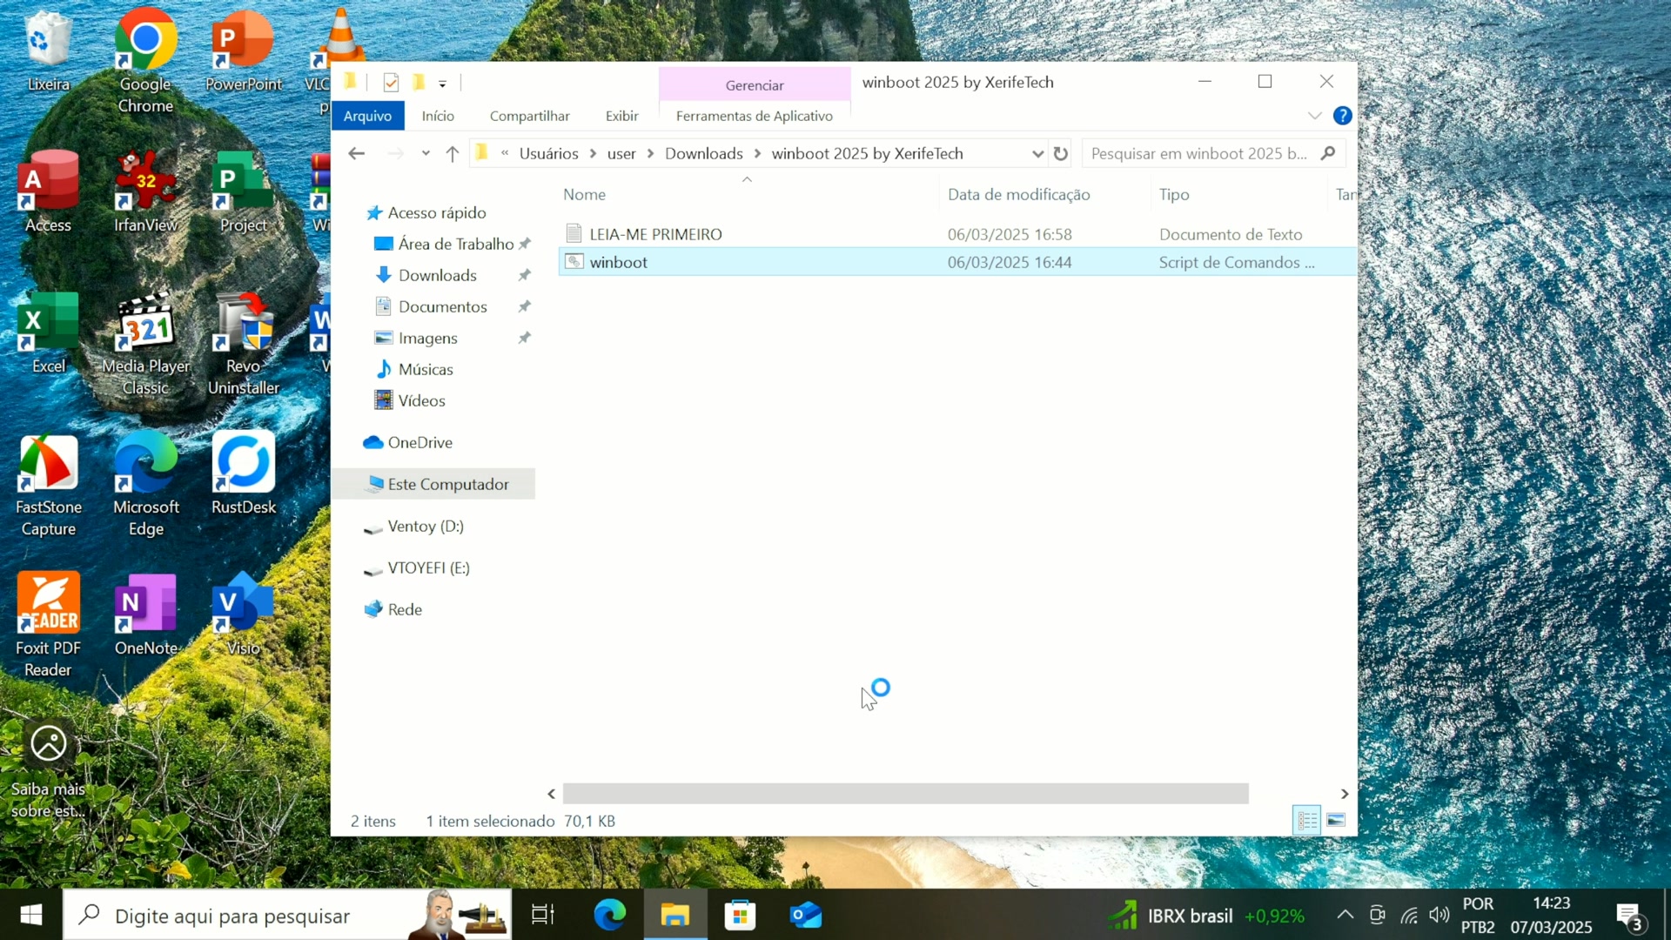
Task: Go up one folder level
Action: (x=452, y=154)
